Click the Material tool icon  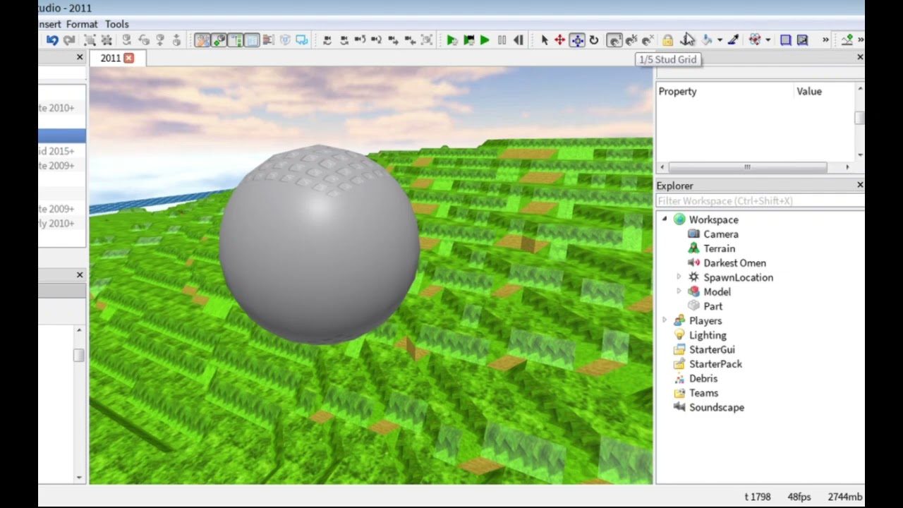coord(755,40)
